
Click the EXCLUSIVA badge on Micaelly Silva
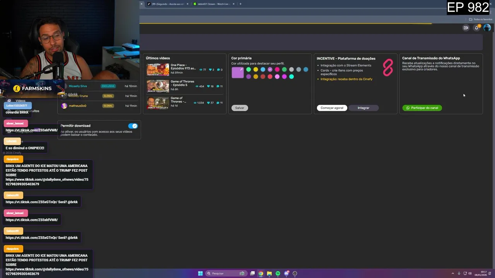coord(108,86)
